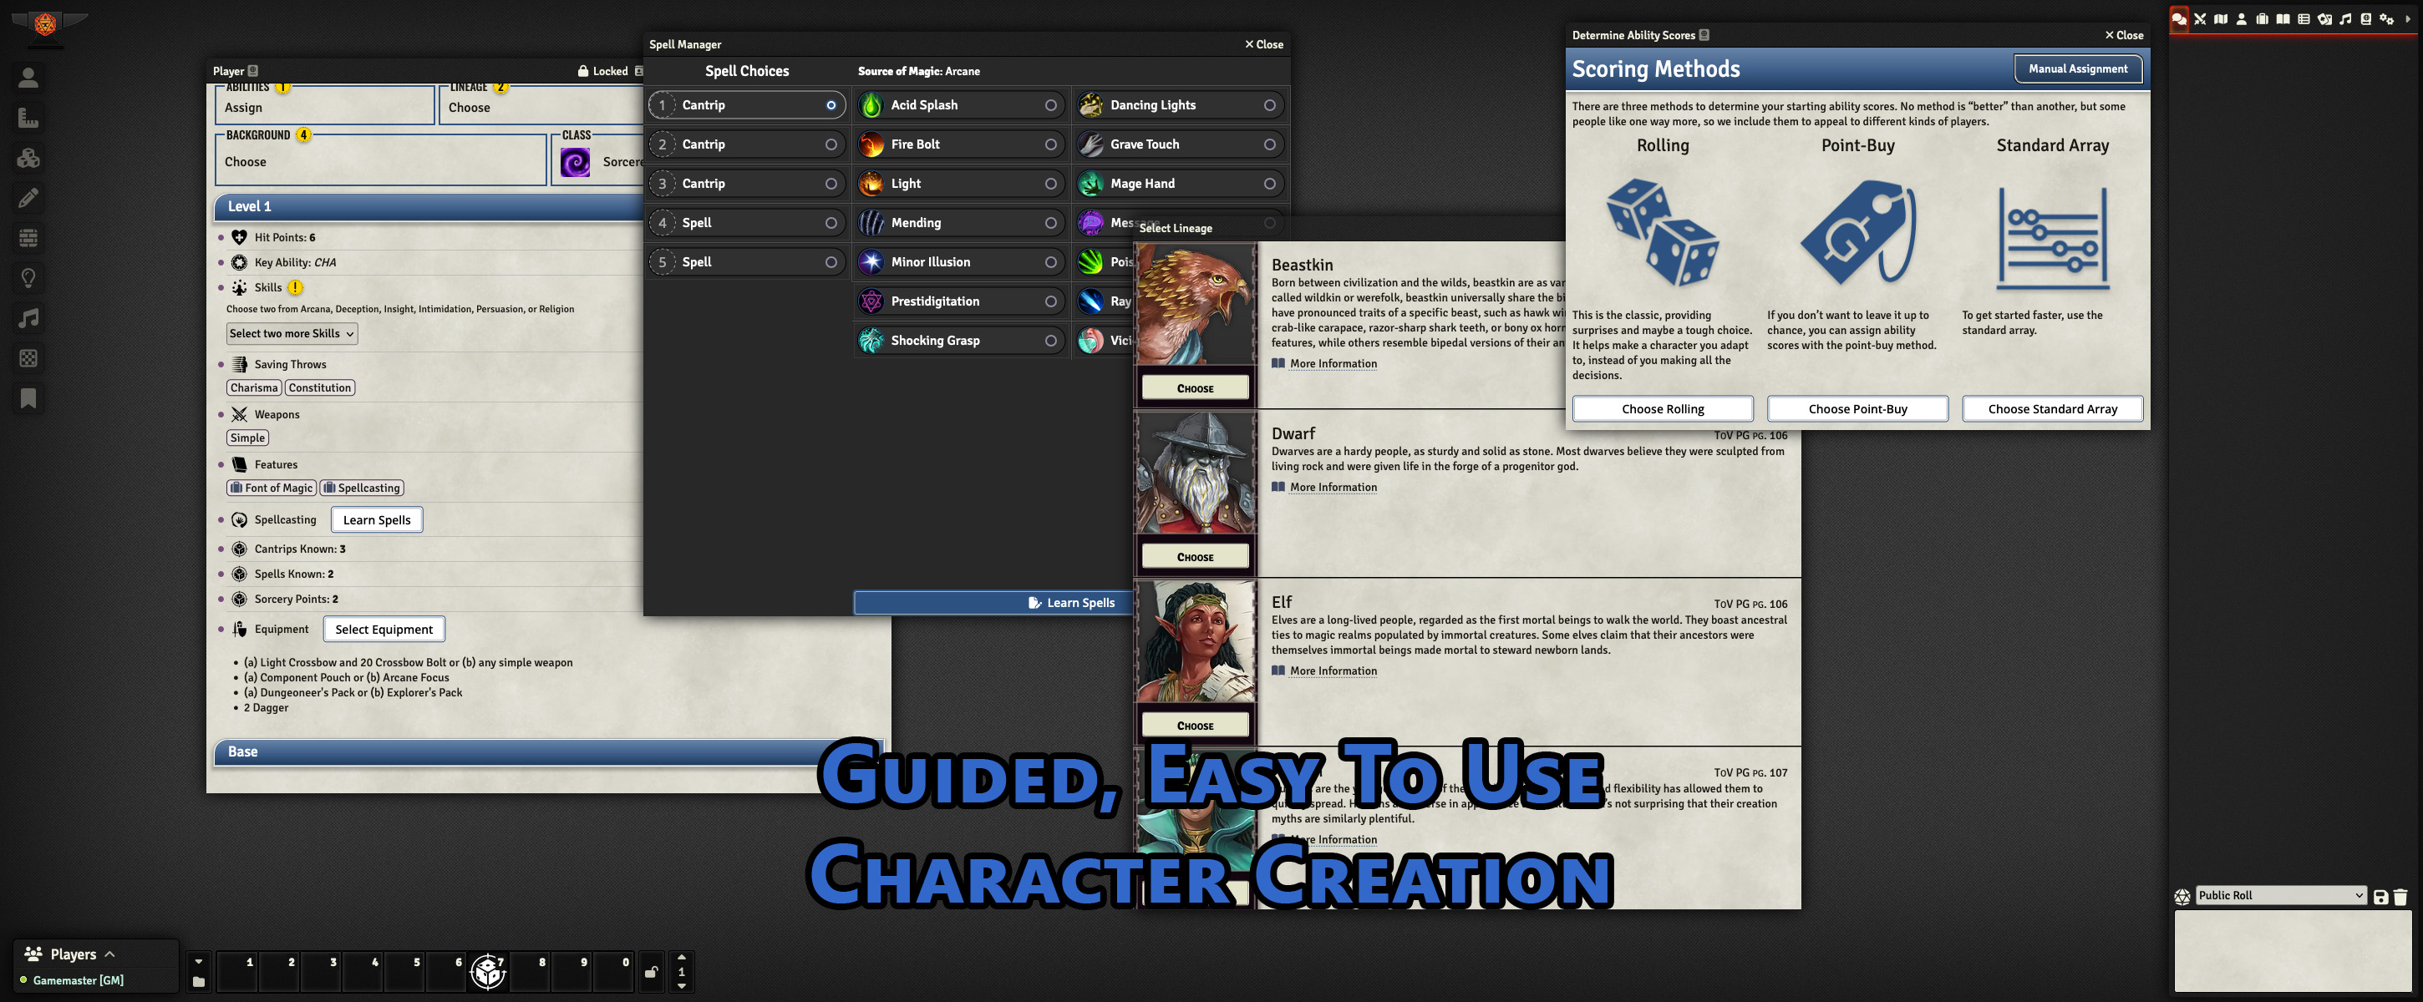Select radio button for Acid Splash spell
The height and width of the screenshot is (1002, 2423).
pyautogui.click(x=1049, y=105)
